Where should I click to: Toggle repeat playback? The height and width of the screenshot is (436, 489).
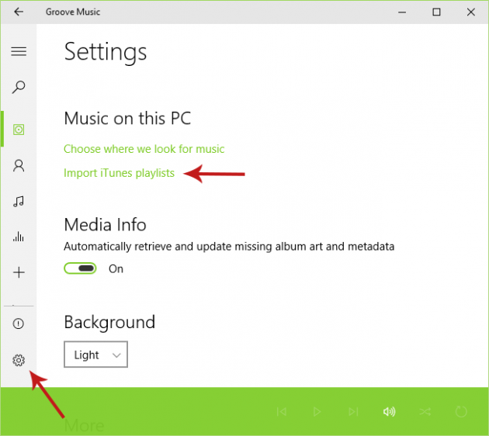pos(461,411)
